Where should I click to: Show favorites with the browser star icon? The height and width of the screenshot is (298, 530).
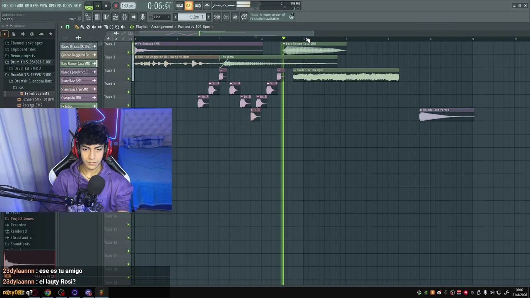click(51, 34)
